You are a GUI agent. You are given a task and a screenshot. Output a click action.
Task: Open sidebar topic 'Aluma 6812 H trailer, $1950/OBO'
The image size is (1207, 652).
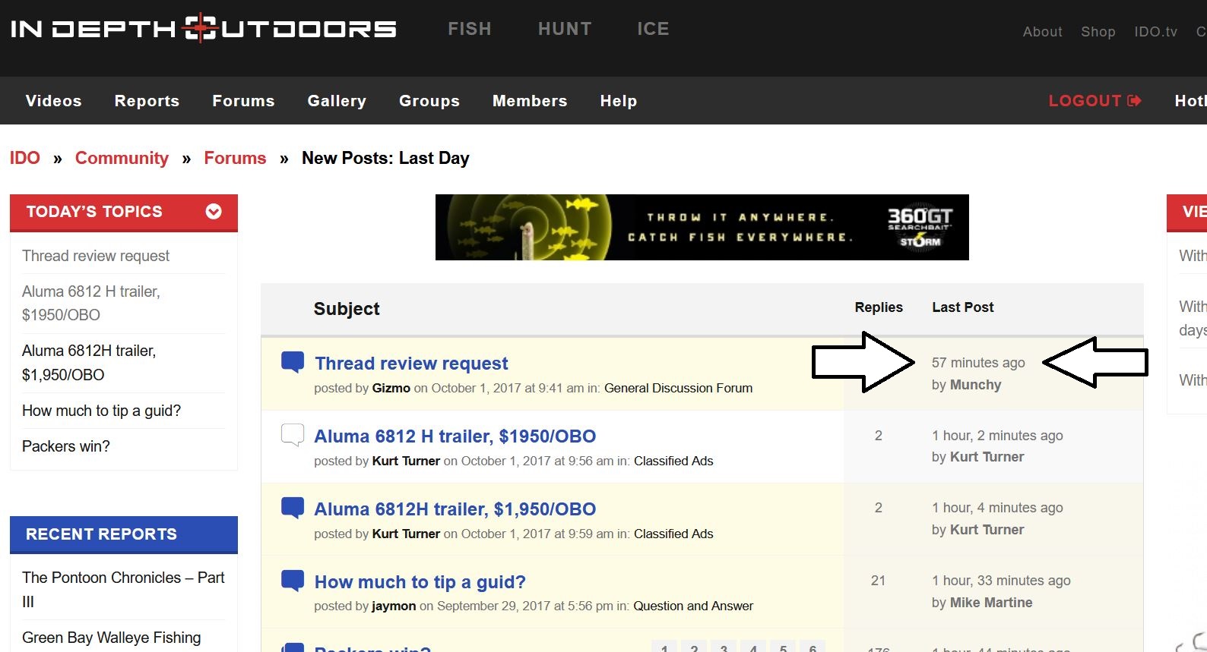pos(91,303)
